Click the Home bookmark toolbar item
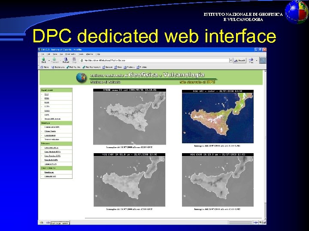Screen dimensions: 309x231 [45, 67]
